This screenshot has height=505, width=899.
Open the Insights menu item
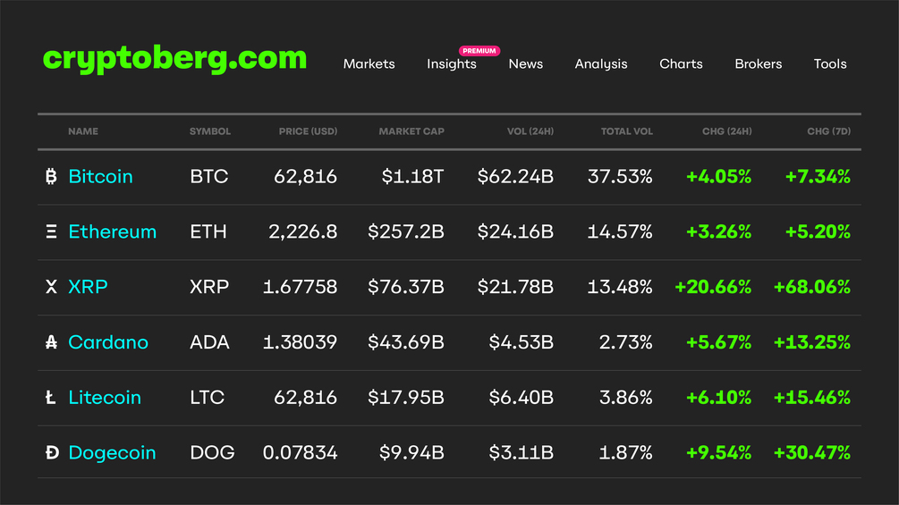point(451,64)
